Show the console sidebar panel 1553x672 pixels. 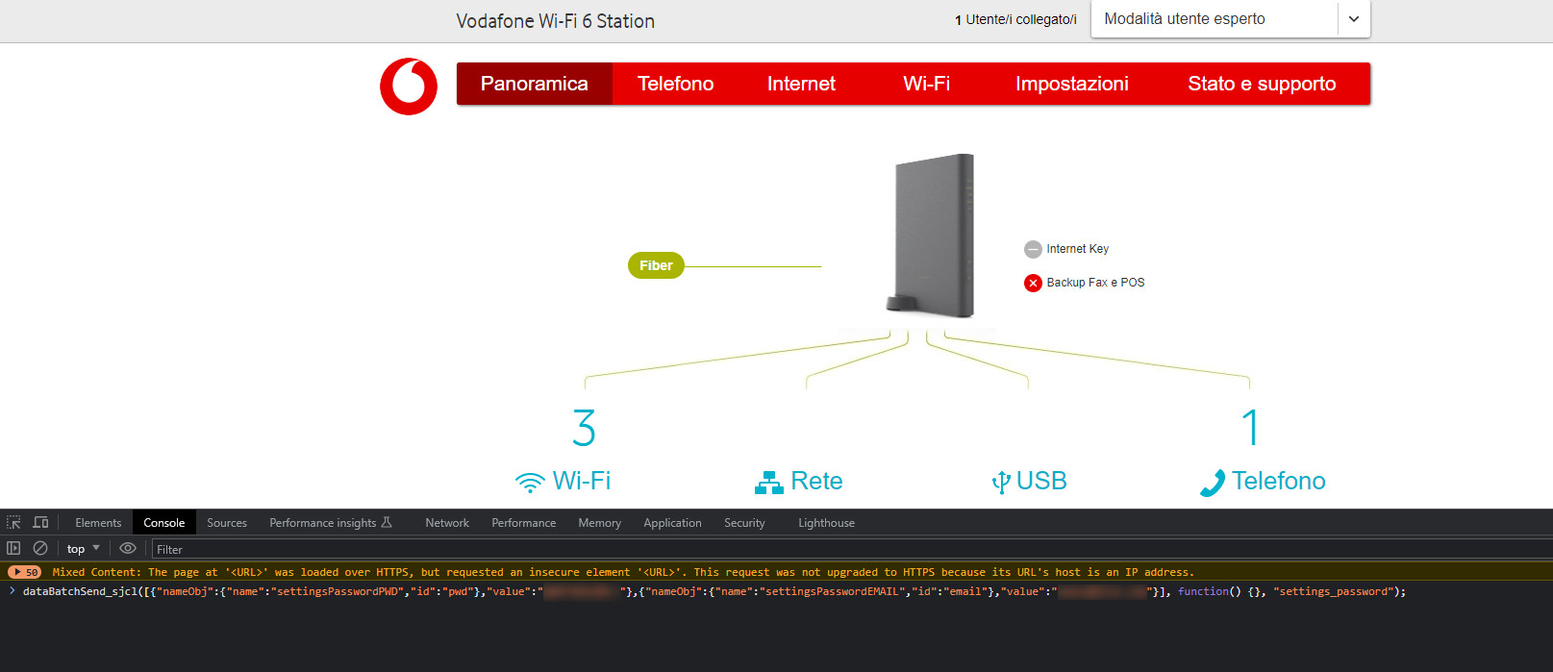(13, 549)
